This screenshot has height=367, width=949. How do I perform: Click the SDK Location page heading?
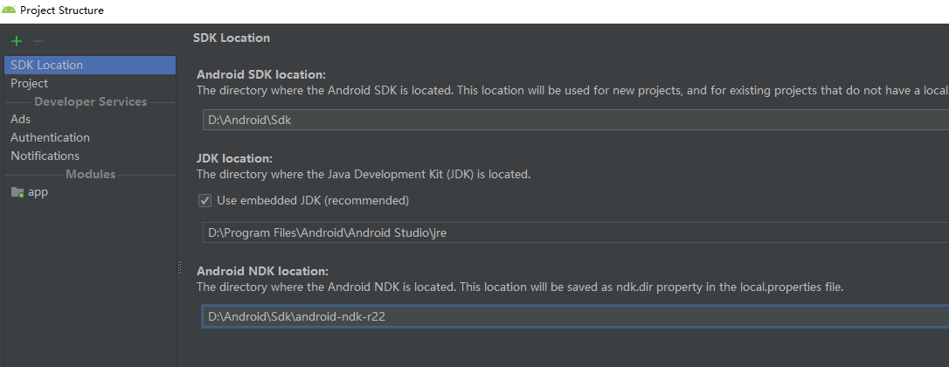[x=232, y=38]
